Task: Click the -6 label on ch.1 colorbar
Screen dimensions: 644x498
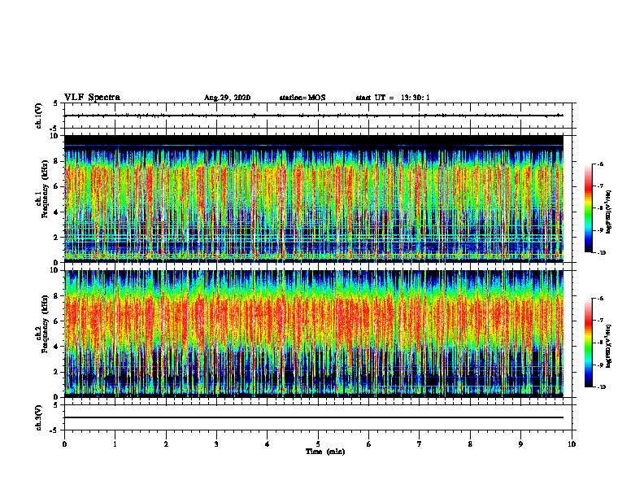Action: click(600, 164)
